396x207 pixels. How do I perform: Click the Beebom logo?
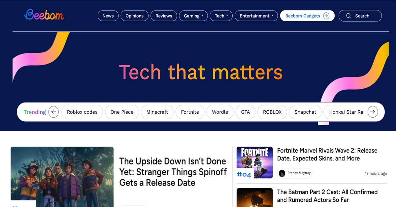click(x=44, y=15)
